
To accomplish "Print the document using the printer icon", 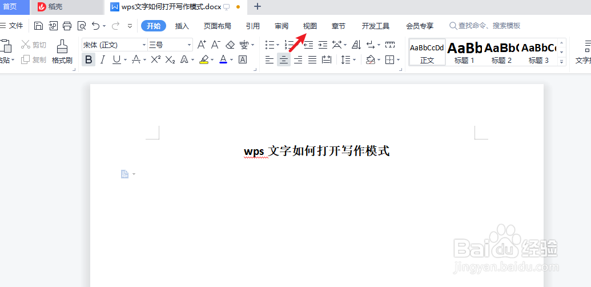I will pyautogui.click(x=67, y=26).
